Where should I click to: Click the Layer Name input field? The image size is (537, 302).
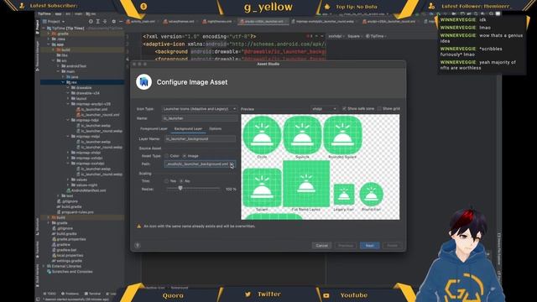200,139
